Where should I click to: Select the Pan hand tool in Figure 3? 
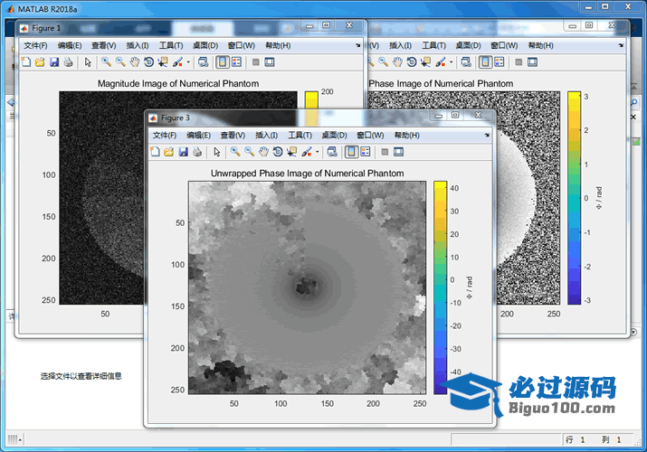tap(262, 152)
